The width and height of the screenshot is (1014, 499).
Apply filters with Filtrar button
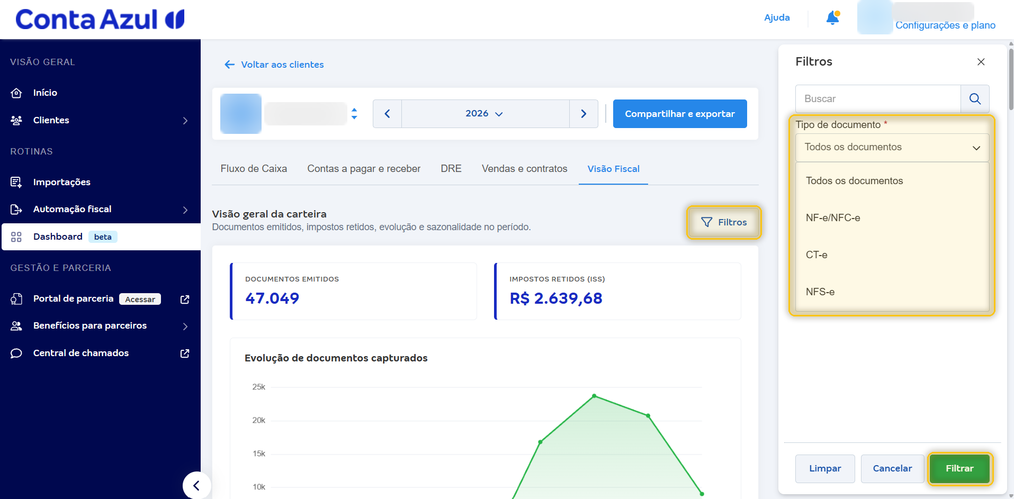[x=959, y=469]
